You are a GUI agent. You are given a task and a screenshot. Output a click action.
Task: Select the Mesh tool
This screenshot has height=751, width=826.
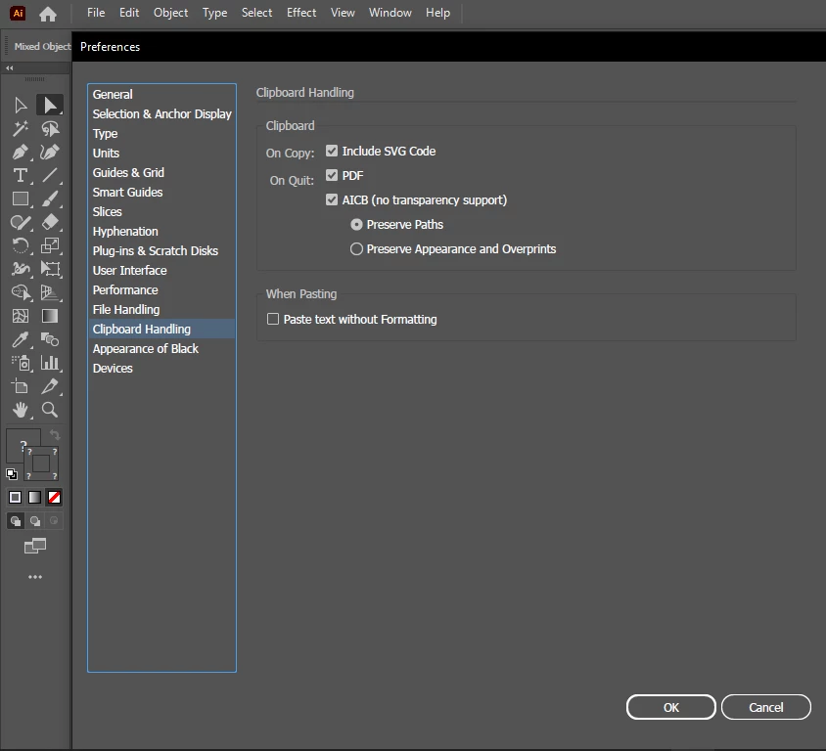coord(20,316)
